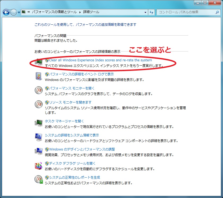Screen dimensions: 223x198
Task: Click the address bar overflow chevron «
Action: (29, 12)
